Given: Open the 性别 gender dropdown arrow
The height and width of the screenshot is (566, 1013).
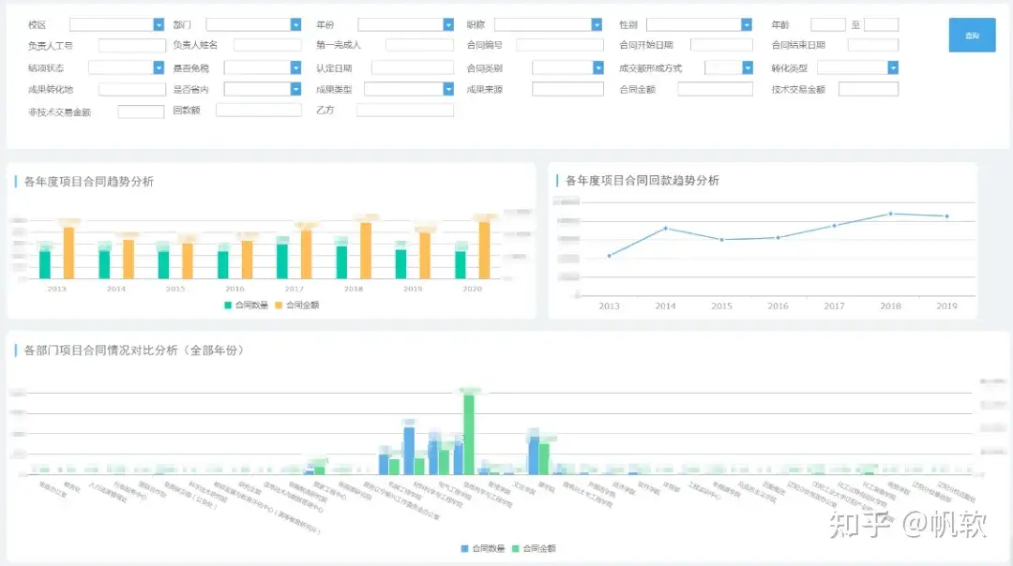Looking at the screenshot, I should coord(747,24).
